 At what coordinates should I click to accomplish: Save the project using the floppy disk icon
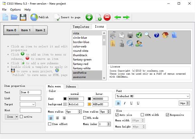pyautogui.click(x=23, y=17)
